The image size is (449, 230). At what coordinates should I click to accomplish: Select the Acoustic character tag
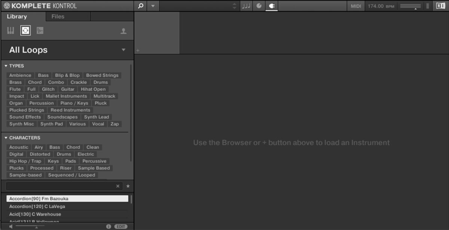[x=19, y=147]
